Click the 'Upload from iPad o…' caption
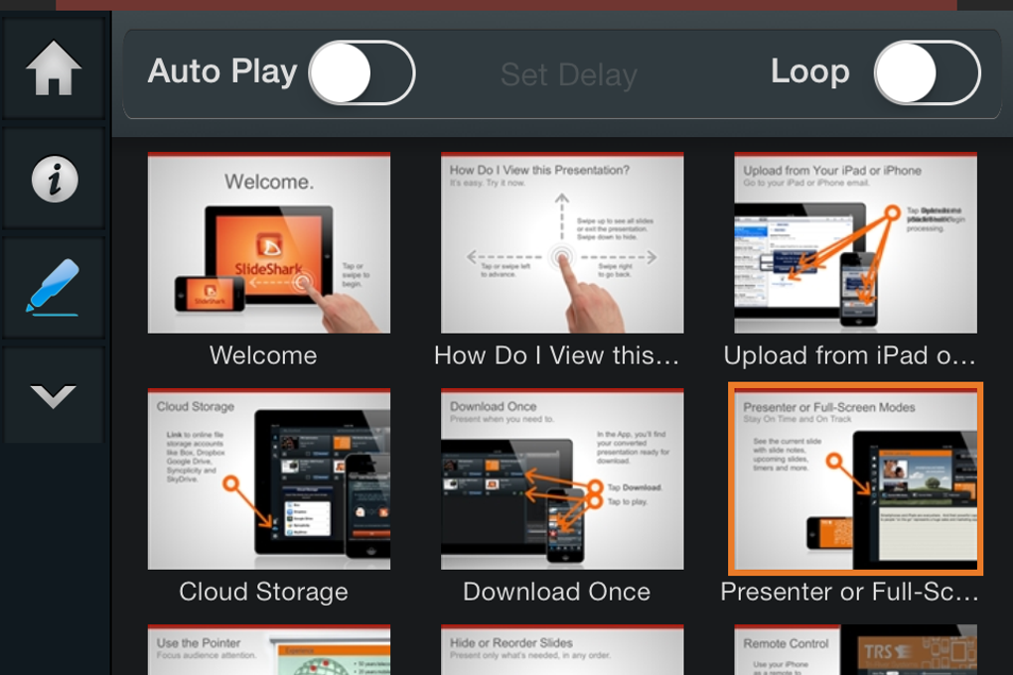This screenshot has height=675, width=1013. click(x=849, y=355)
